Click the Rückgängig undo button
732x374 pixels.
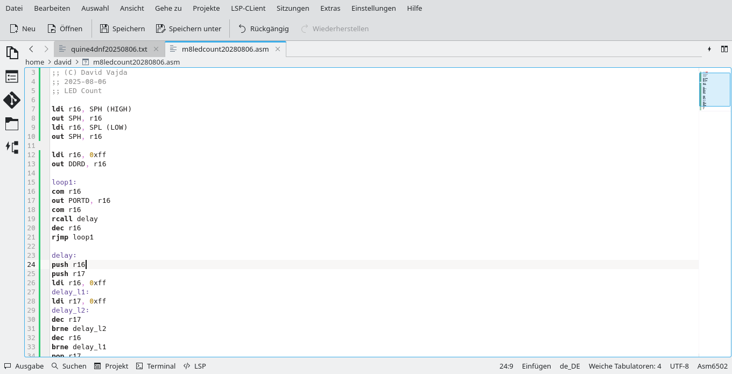tap(263, 29)
